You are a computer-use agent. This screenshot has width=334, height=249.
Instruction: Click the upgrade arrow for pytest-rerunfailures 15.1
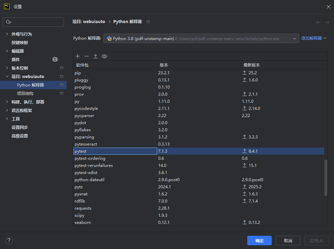point(245,165)
